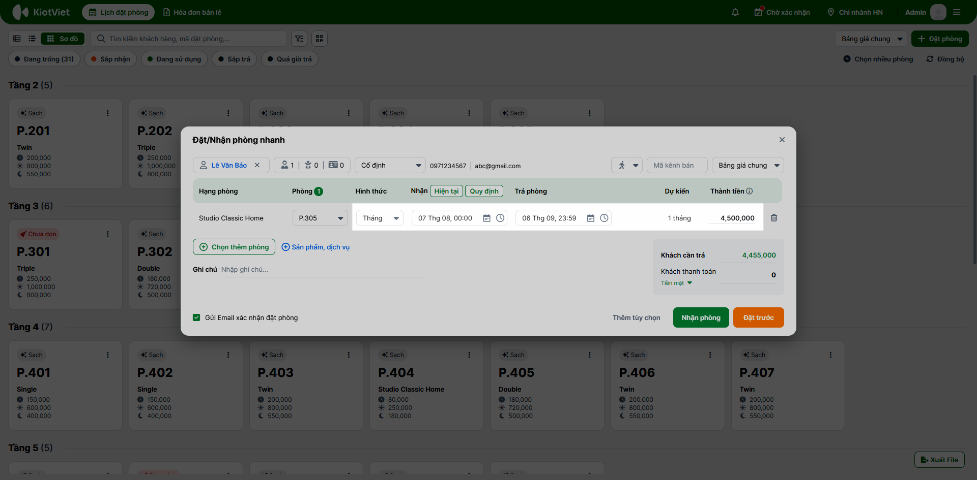The height and width of the screenshot is (480, 977).
Task: Switch to list view icon
Action: pos(32,39)
